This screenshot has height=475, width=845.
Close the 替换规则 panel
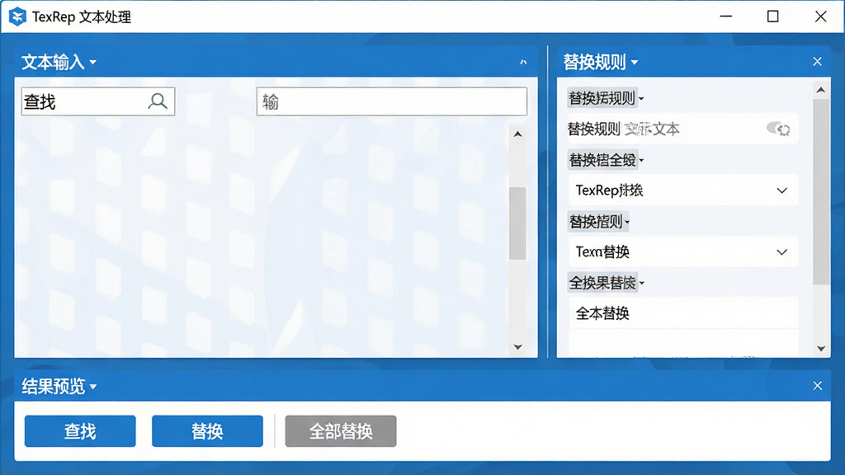coord(817,62)
